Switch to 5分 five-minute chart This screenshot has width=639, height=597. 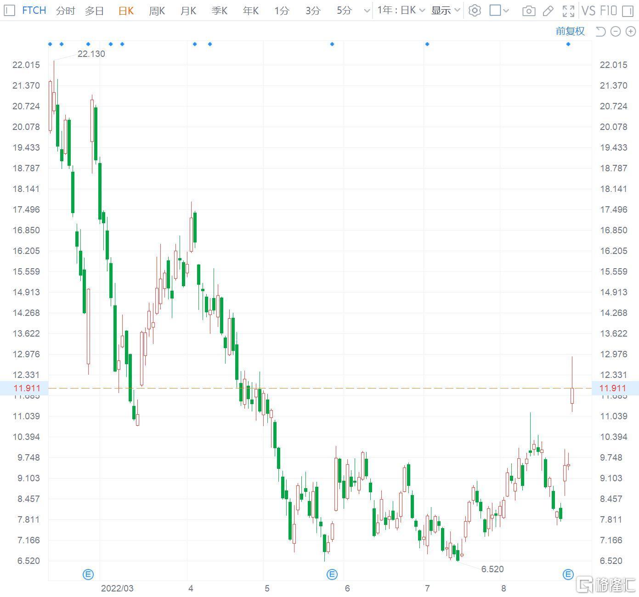pyautogui.click(x=345, y=11)
